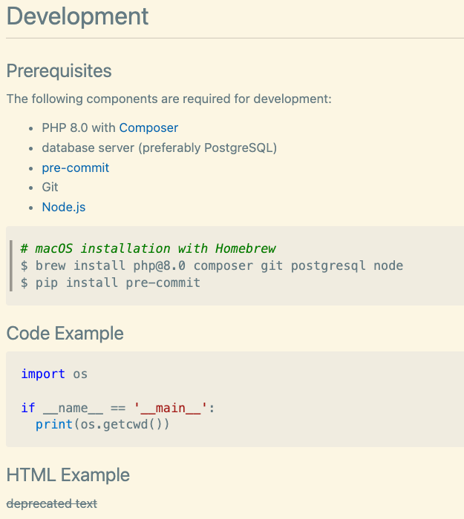Click the HTML Example heading
The image size is (464, 519).
(68, 475)
